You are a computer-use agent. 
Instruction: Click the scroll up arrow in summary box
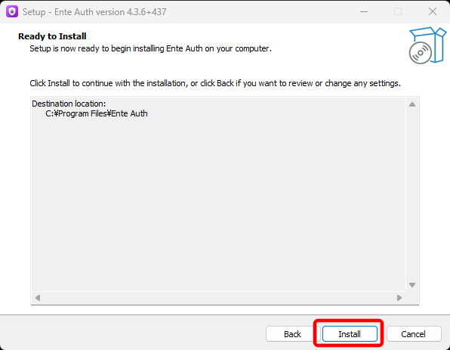click(412, 104)
